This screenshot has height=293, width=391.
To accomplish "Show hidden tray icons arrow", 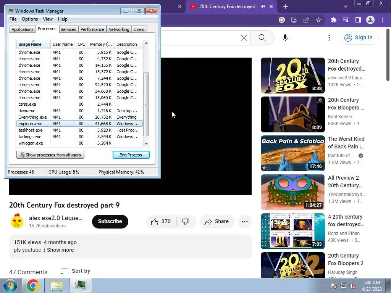I will tap(325, 286).
